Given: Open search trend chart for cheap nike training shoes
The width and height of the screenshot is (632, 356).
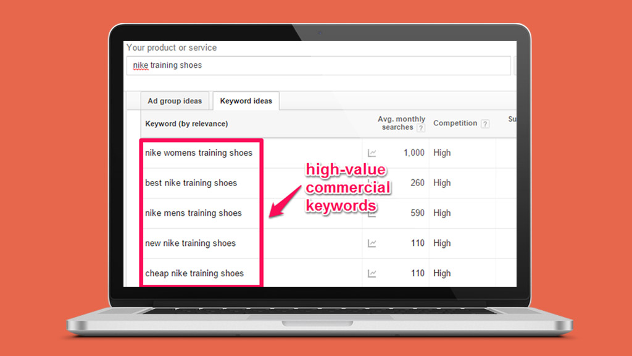Looking at the screenshot, I should coord(372,274).
